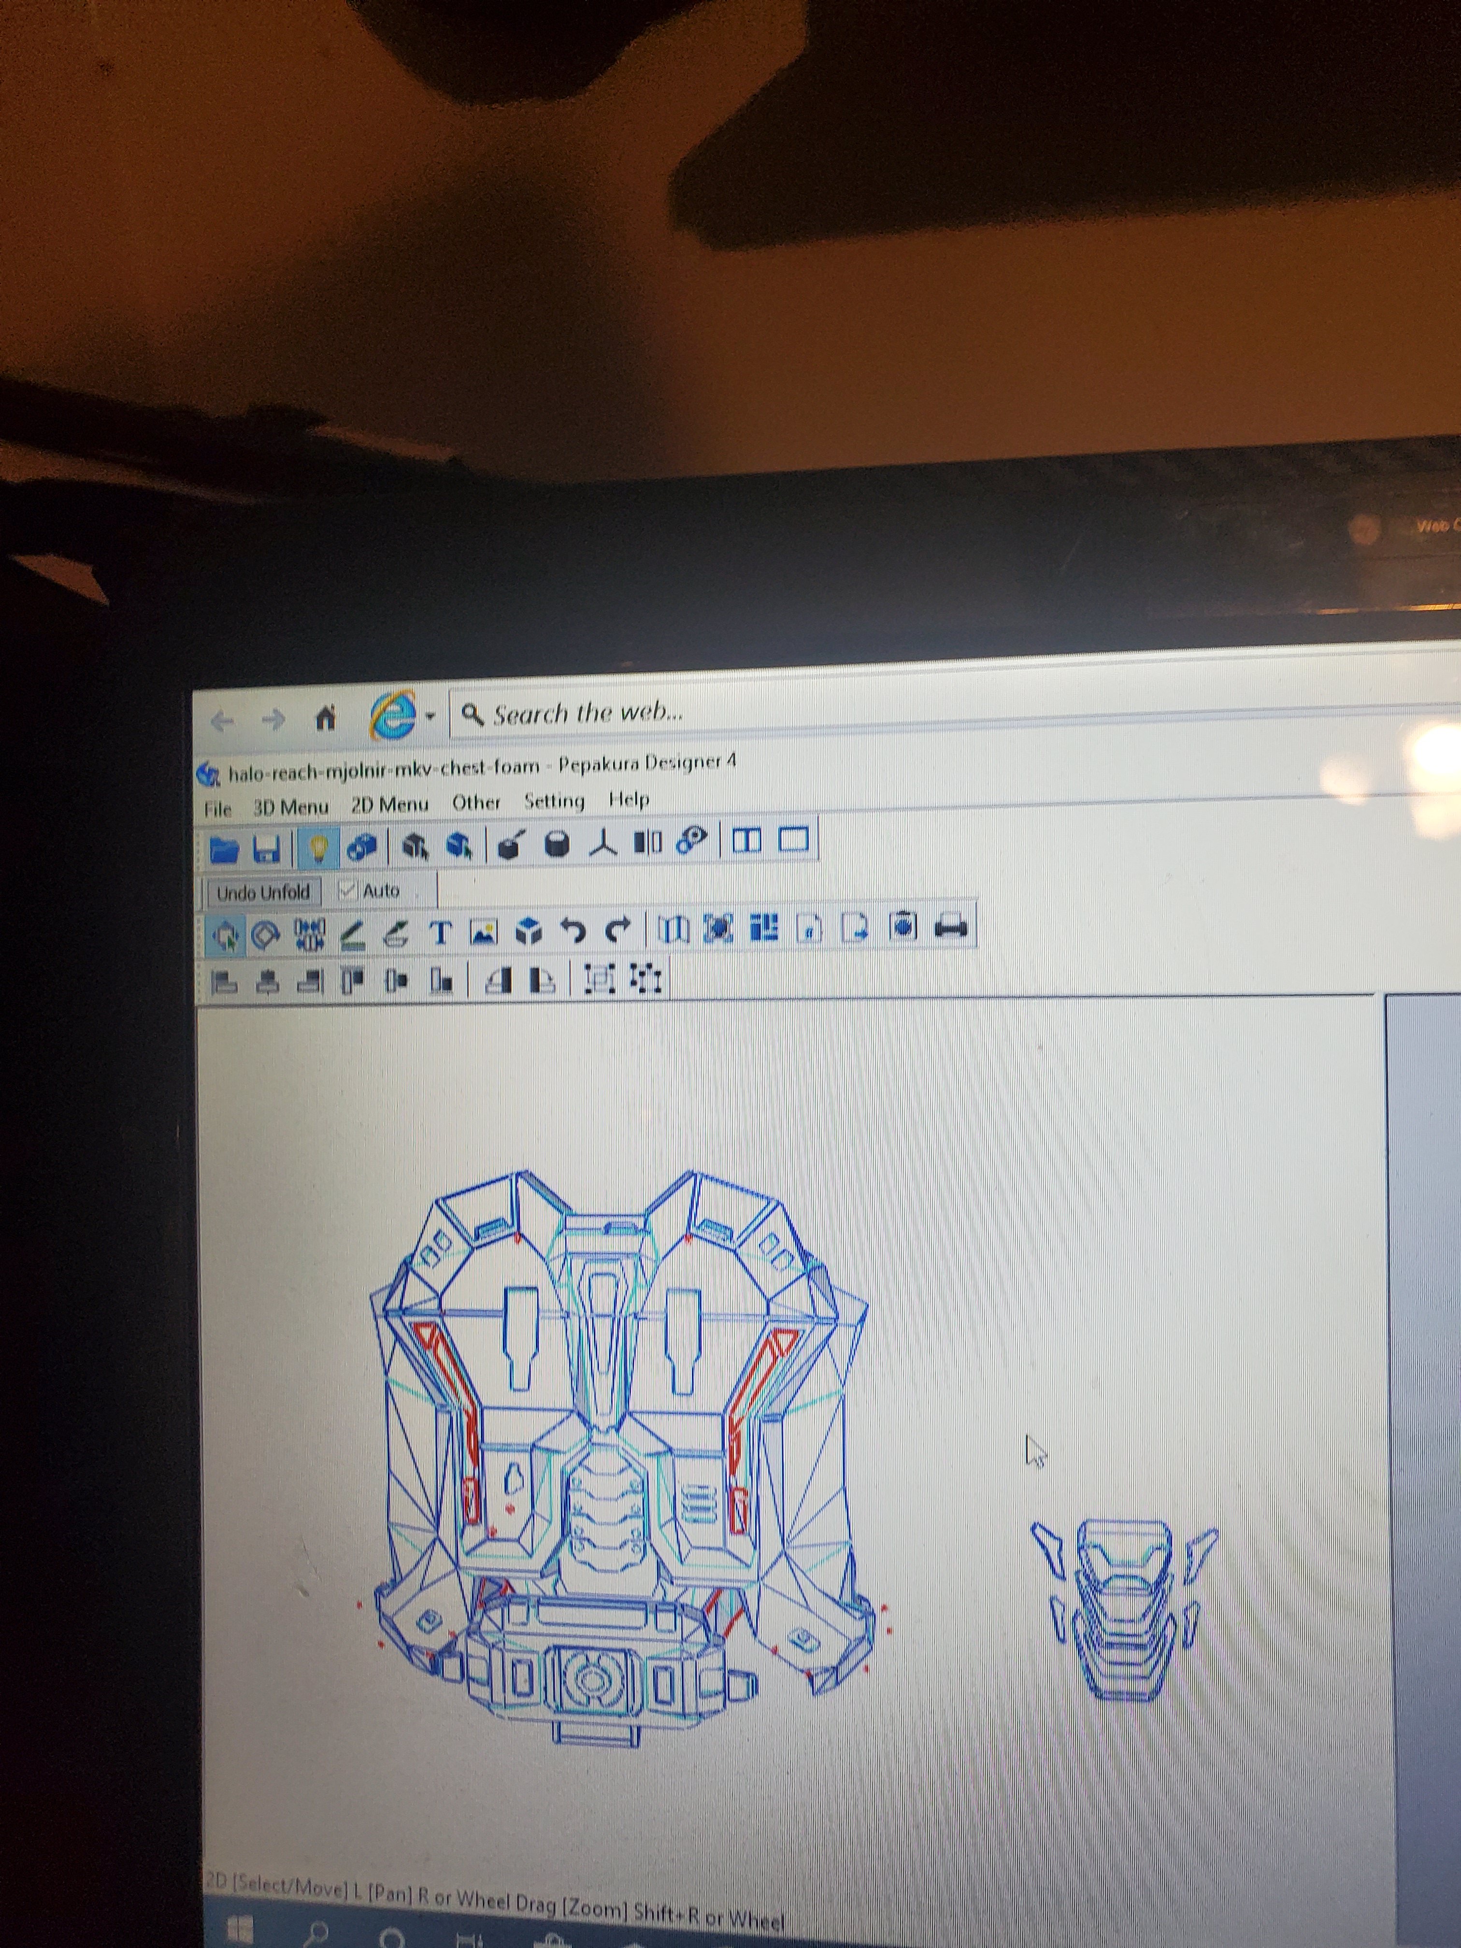
Task: Select the Rotate part tool icon
Action: 265,934
